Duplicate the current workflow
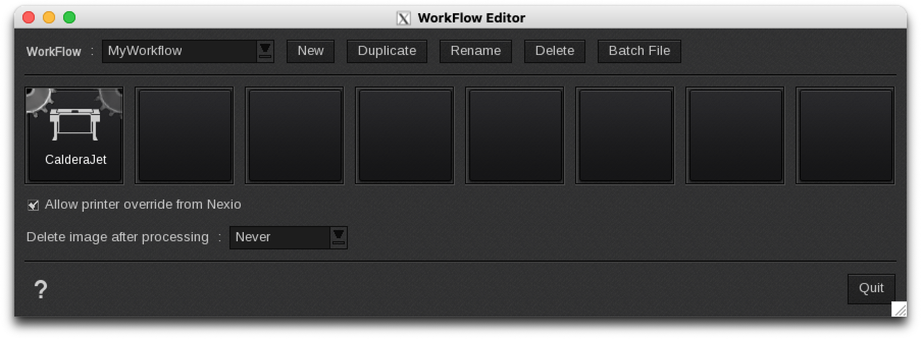Screen dimensions: 921x339 (x=387, y=51)
